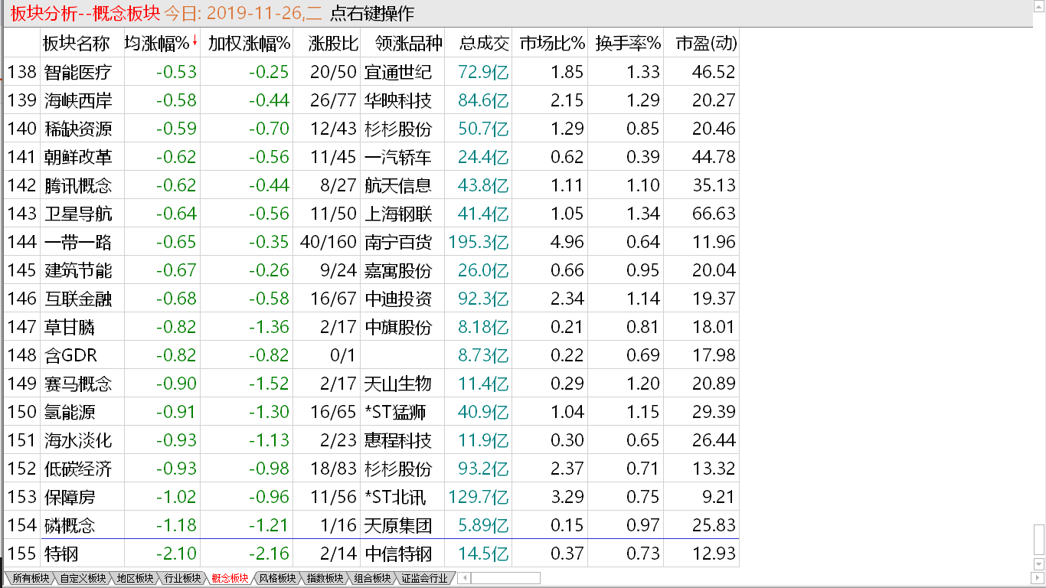Screen dimensions: 1046x588
Task: Select the 组合板块 tab
Action: click(x=372, y=578)
